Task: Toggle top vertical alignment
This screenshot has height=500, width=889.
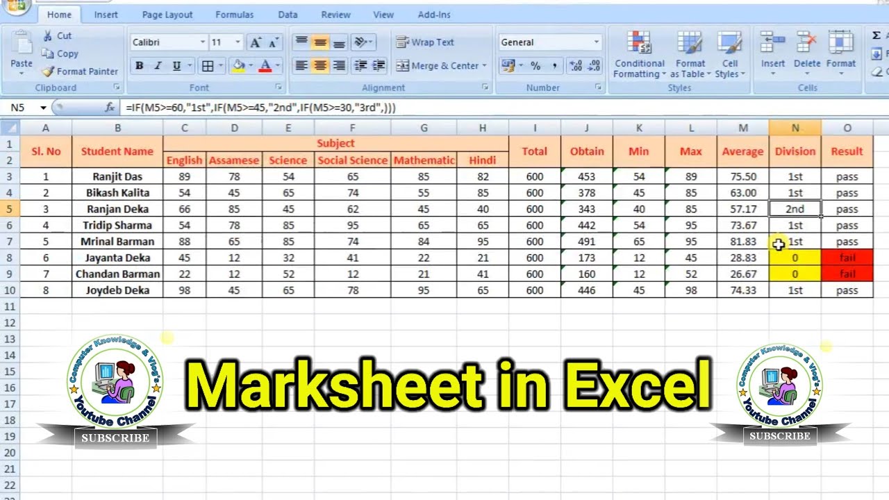Action: (301, 42)
